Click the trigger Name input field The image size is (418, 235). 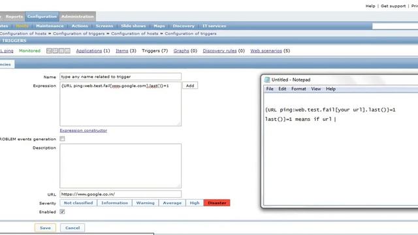coord(120,76)
